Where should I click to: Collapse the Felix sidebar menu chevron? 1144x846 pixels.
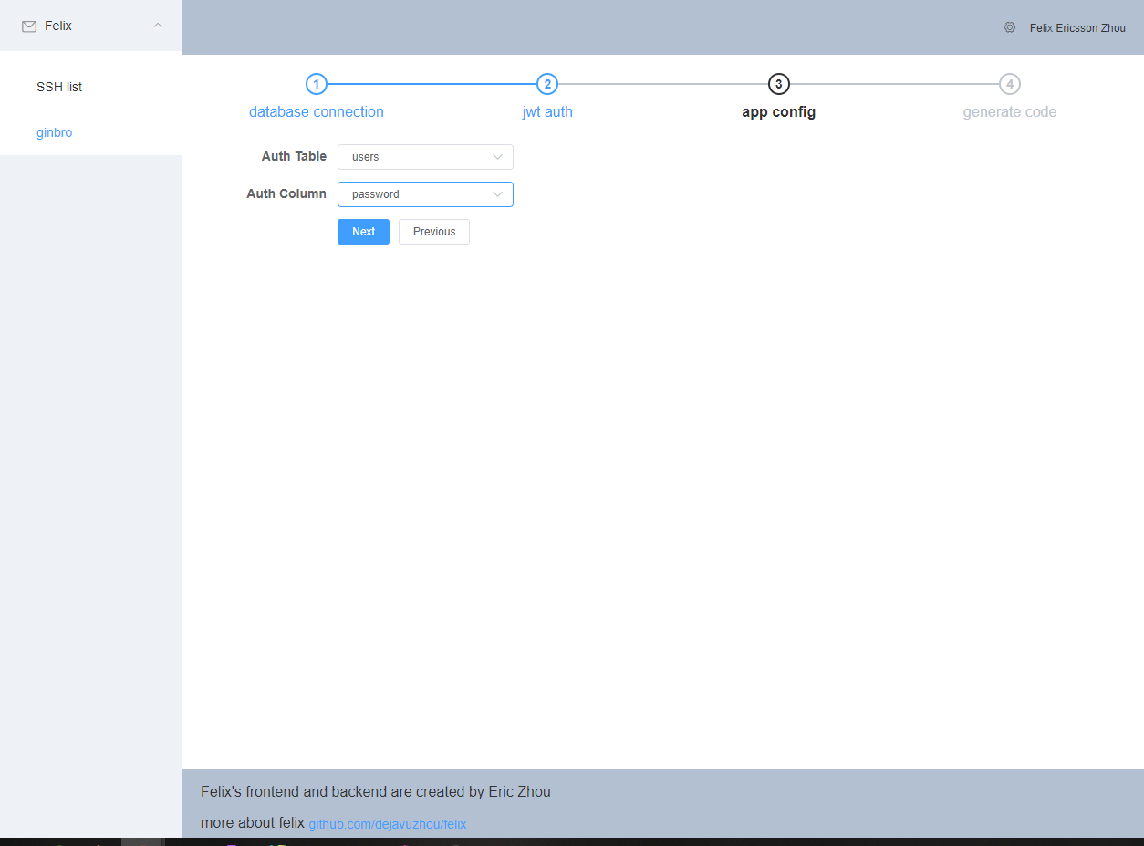(x=158, y=26)
